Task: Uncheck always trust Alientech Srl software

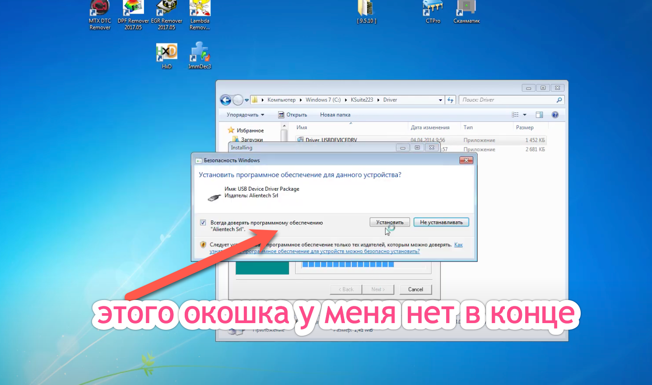Action: click(x=203, y=223)
